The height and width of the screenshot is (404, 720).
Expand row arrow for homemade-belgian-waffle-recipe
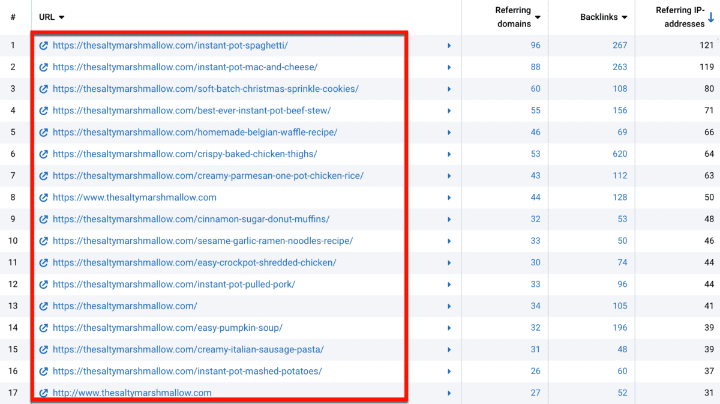(x=449, y=132)
